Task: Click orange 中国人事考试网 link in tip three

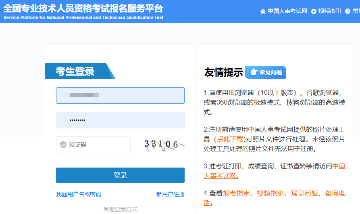Action: click(338, 166)
